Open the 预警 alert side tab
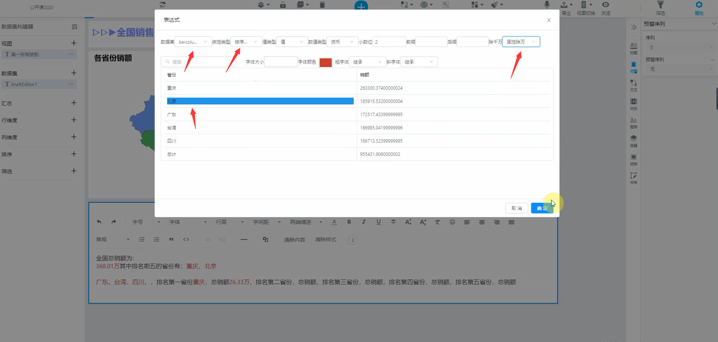Image resolution: width=718 pixels, height=342 pixels. pos(634,67)
